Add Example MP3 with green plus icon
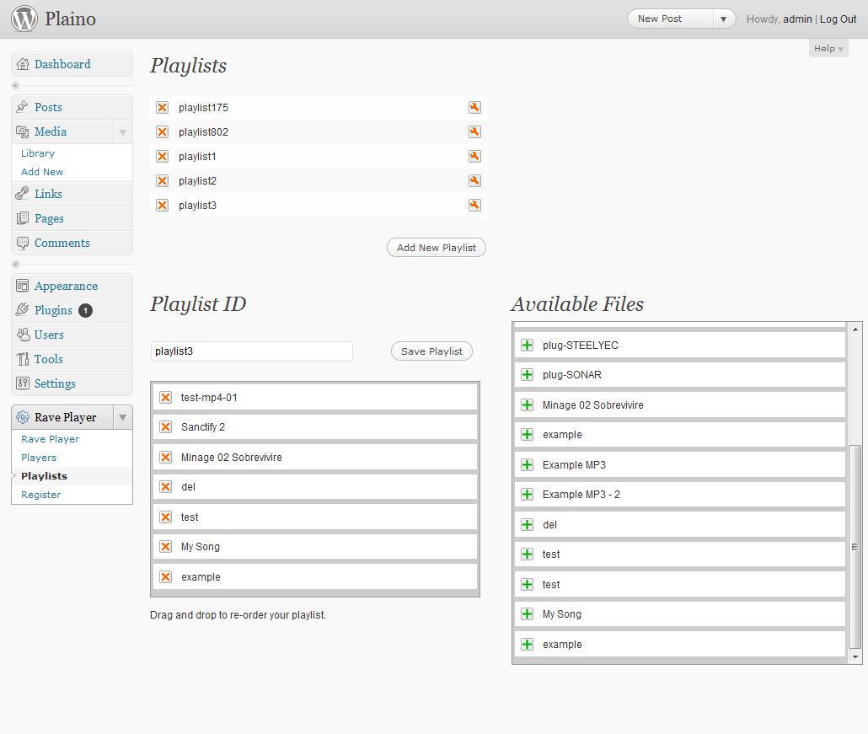Screen dimensions: 868x734 click(528, 464)
